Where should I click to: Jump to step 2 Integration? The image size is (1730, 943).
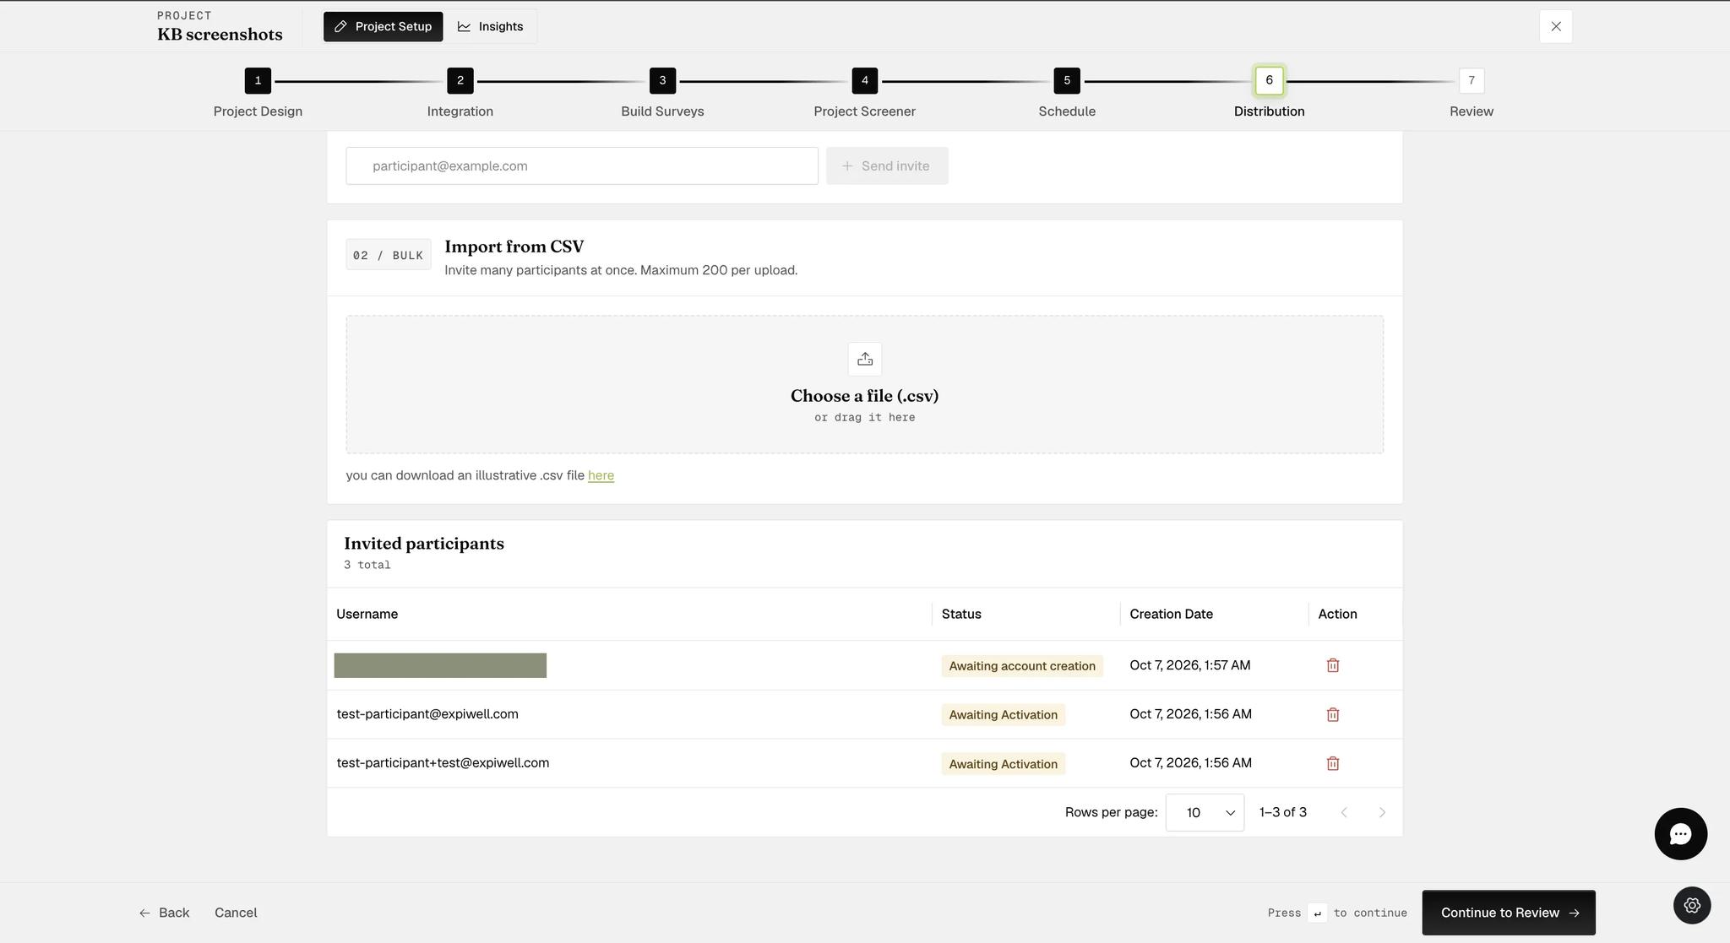pos(460,81)
